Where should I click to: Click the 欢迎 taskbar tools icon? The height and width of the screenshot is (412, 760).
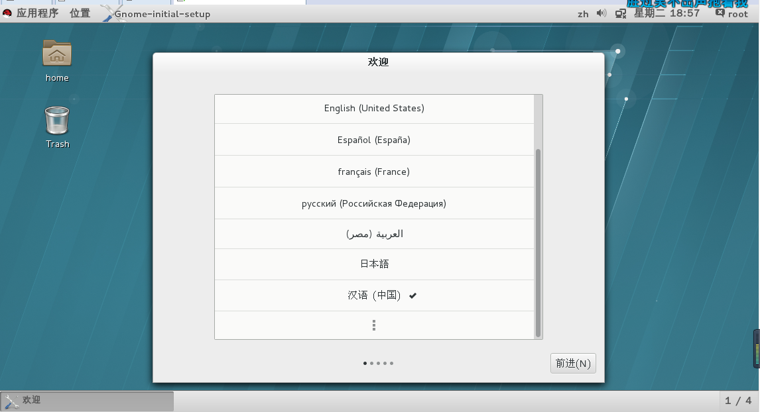click(x=12, y=401)
